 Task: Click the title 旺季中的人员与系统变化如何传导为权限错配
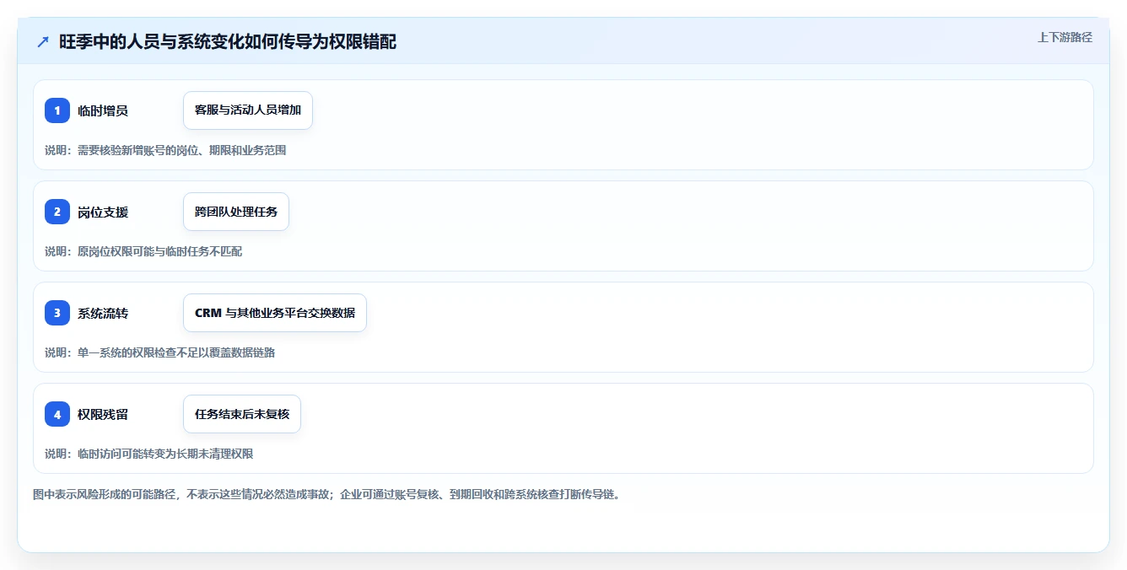tap(228, 41)
